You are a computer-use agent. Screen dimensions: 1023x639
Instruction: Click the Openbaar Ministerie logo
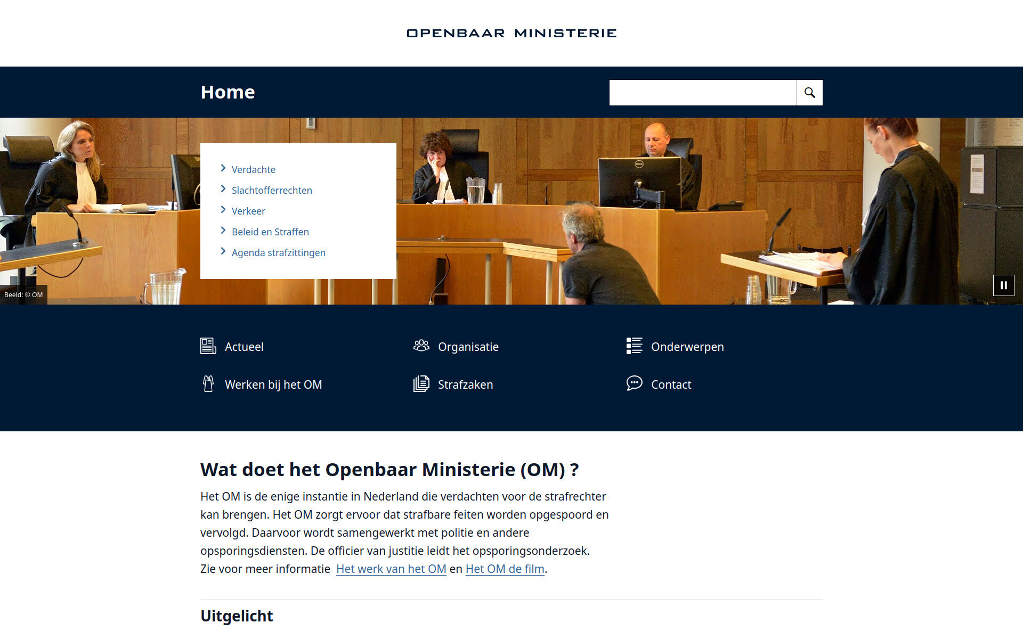[511, 33]
